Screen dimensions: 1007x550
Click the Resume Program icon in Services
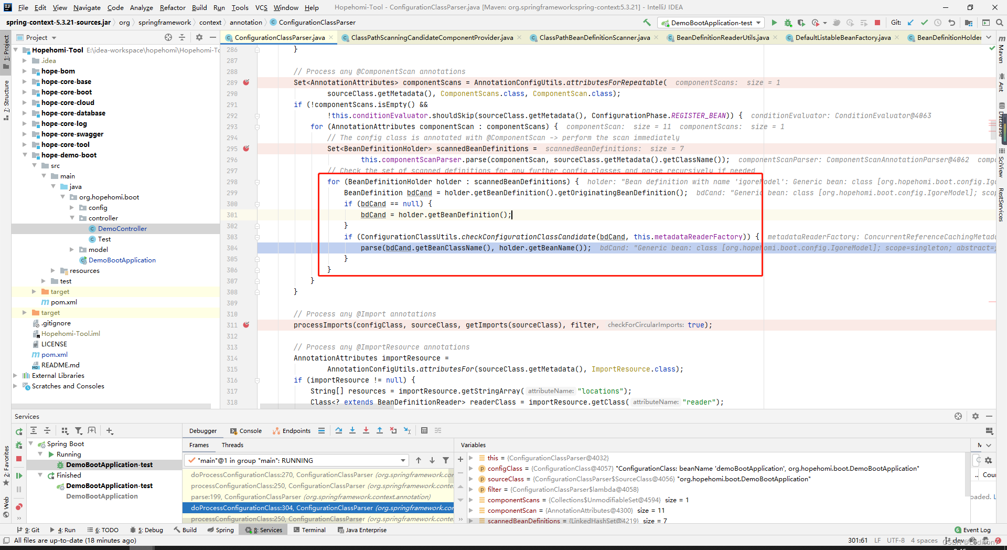(19, 475)
